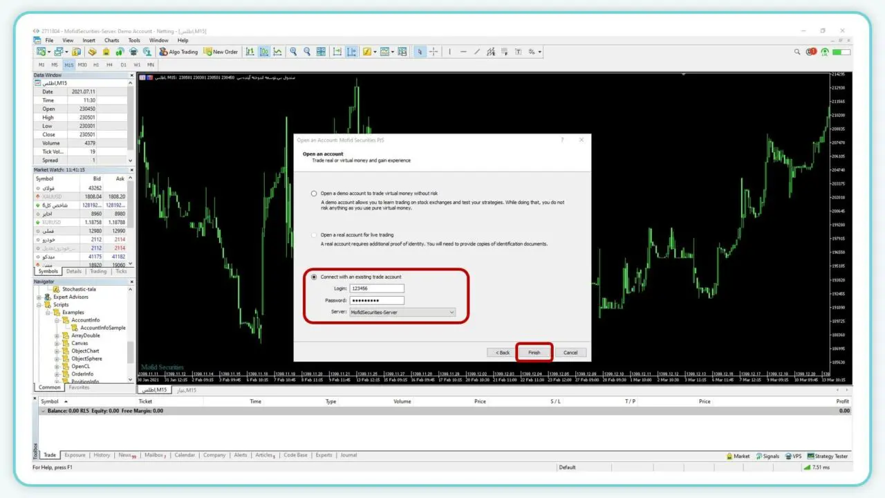Image resolution: width=885 pixels, height=498 pixels.
Task: Expand the Expert Advisors tree node
Action: (x=39, y=297)
